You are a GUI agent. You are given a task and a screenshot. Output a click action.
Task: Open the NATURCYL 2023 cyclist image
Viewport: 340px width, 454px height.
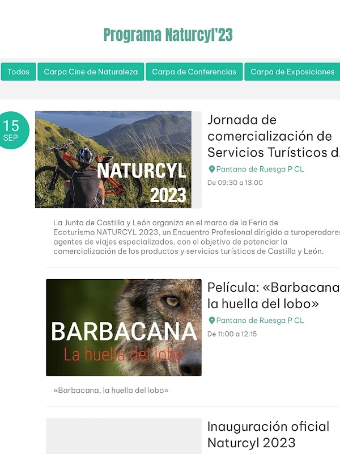point(113,159)
